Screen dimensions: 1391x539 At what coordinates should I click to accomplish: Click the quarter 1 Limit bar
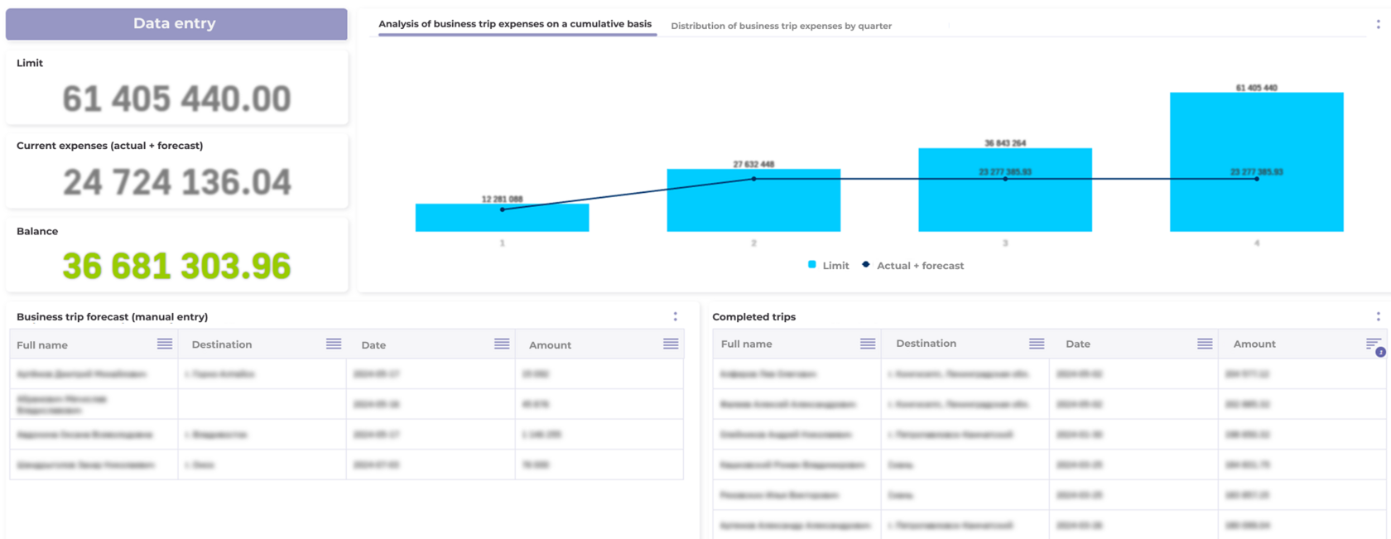[502, 218]
